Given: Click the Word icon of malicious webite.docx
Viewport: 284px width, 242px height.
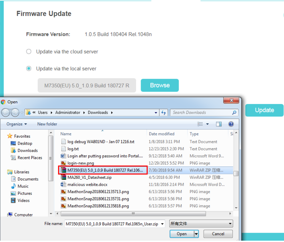Looking at the screenshot, I should tap(63, 184).
